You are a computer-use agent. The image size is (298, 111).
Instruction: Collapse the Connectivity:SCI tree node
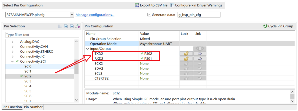(12, 62)
